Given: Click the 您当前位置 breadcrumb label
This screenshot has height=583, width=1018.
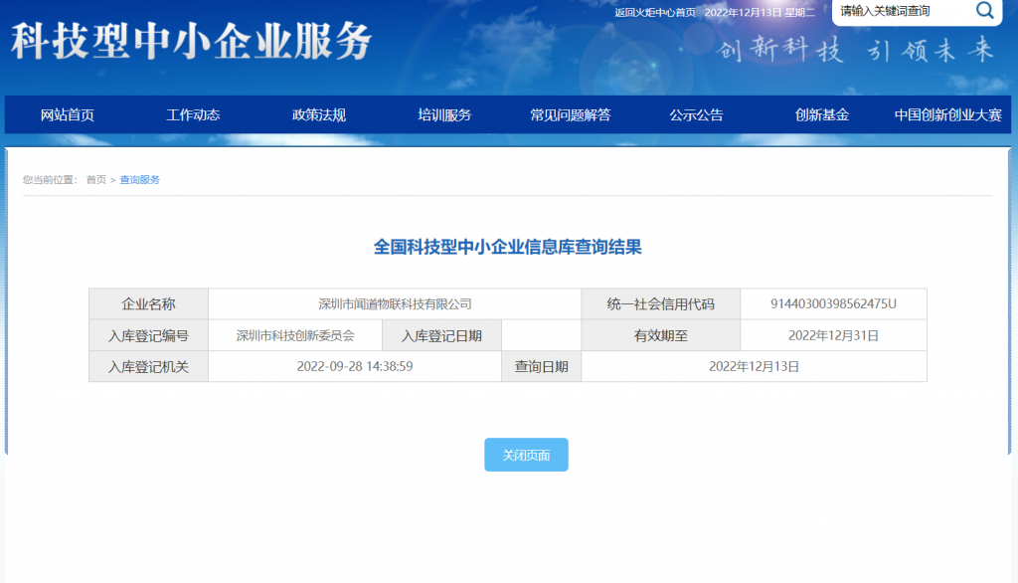Looking at the screenshot, I should pyautogui.click(x=50, y=180).
